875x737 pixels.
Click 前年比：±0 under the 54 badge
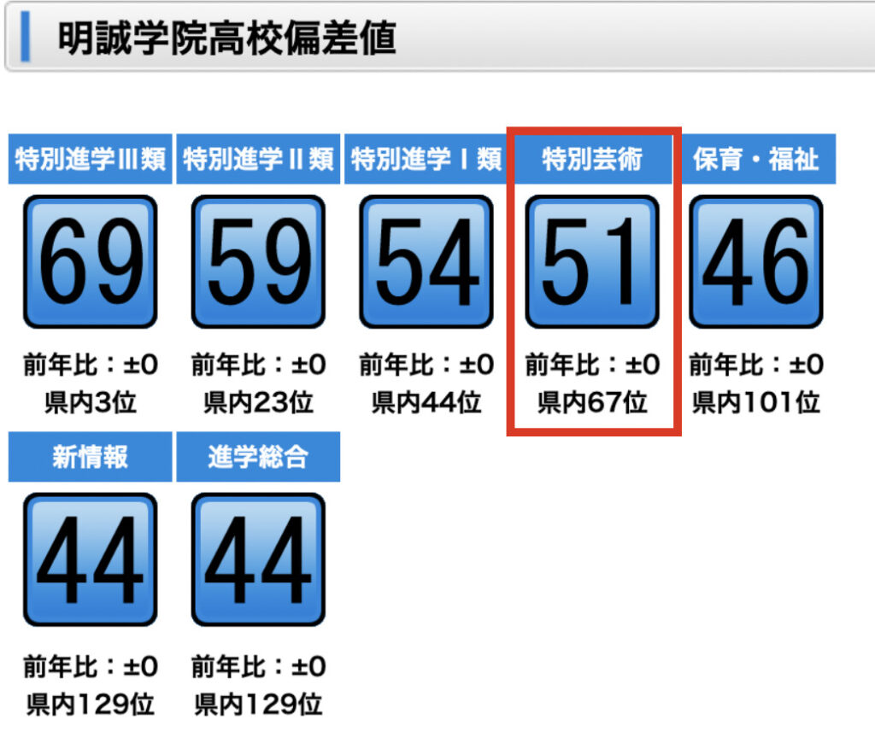426,365
